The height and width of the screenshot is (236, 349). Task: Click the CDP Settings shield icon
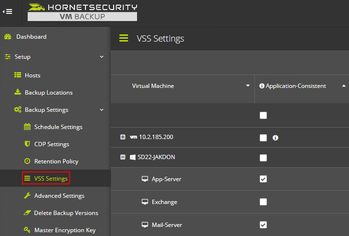click(x=27, y=144)
